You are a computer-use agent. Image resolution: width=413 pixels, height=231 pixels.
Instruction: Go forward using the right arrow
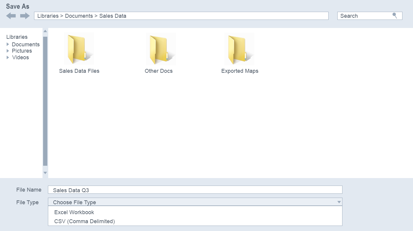25,16
